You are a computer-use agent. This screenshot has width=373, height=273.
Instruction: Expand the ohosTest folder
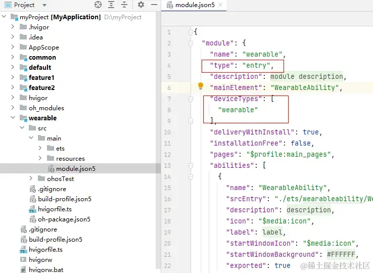tap(31, 178)
